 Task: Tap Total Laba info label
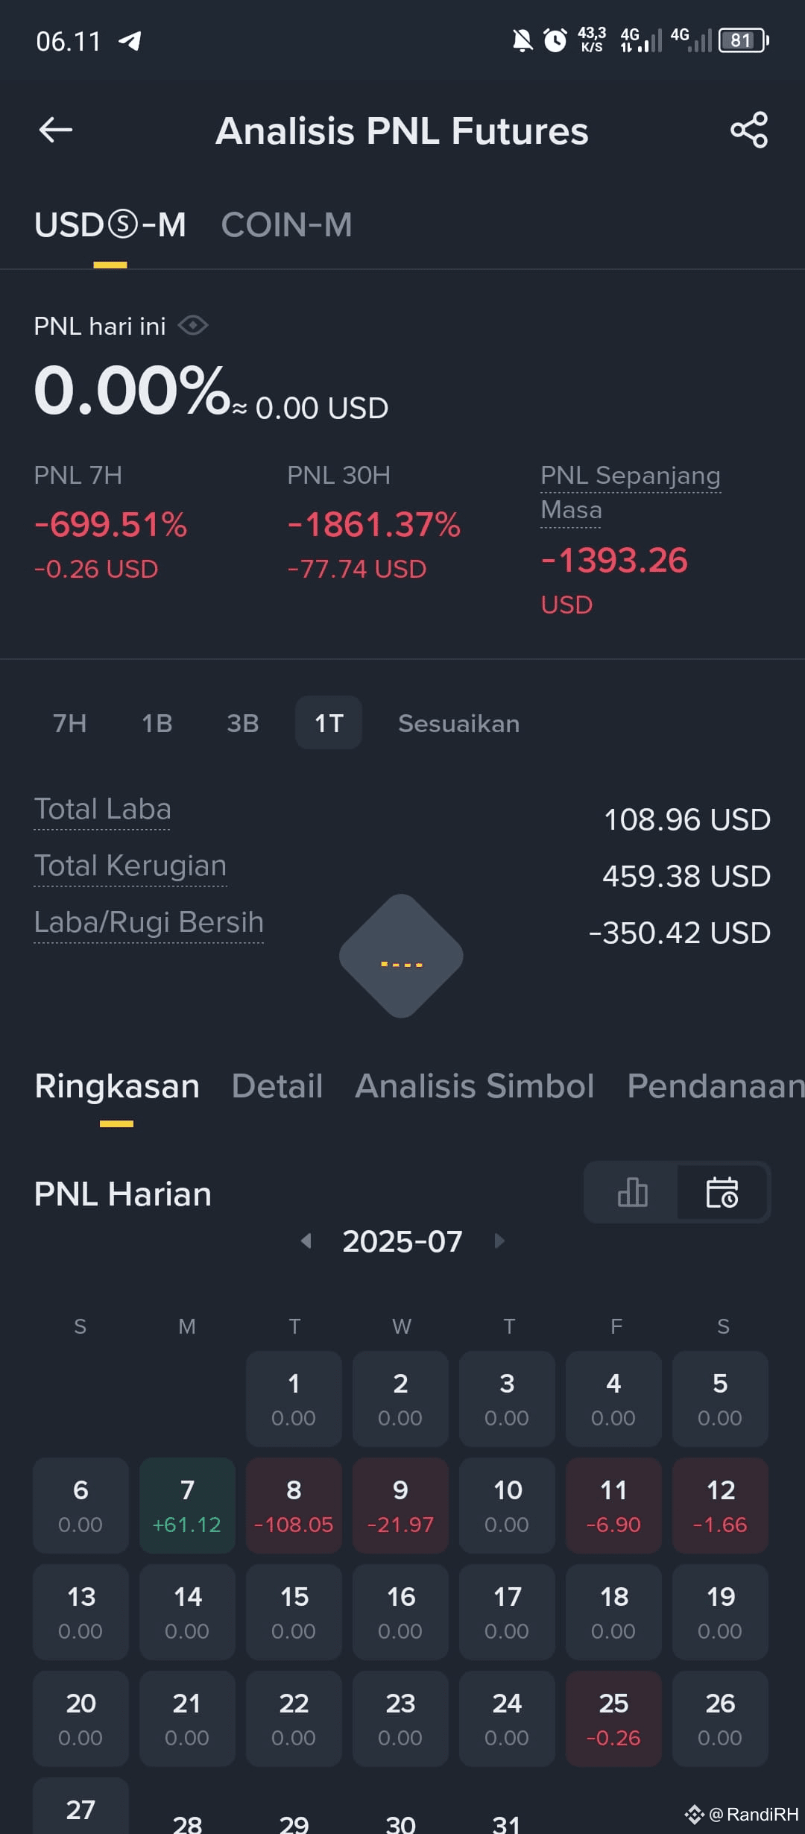pos(103,809)
